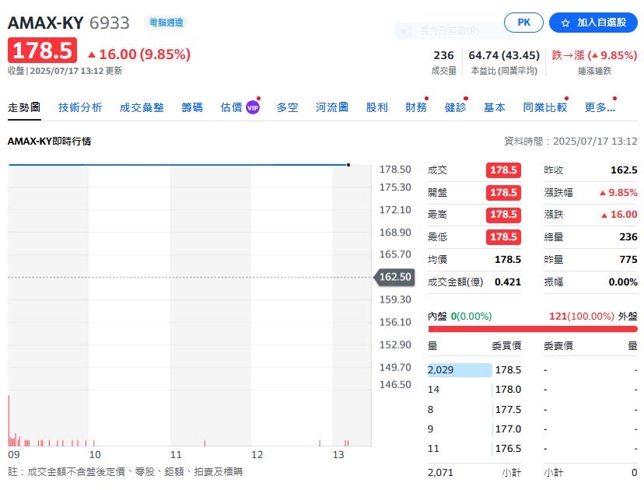Select the 健診 tab
644x490 pixels.
pos(455,108)
